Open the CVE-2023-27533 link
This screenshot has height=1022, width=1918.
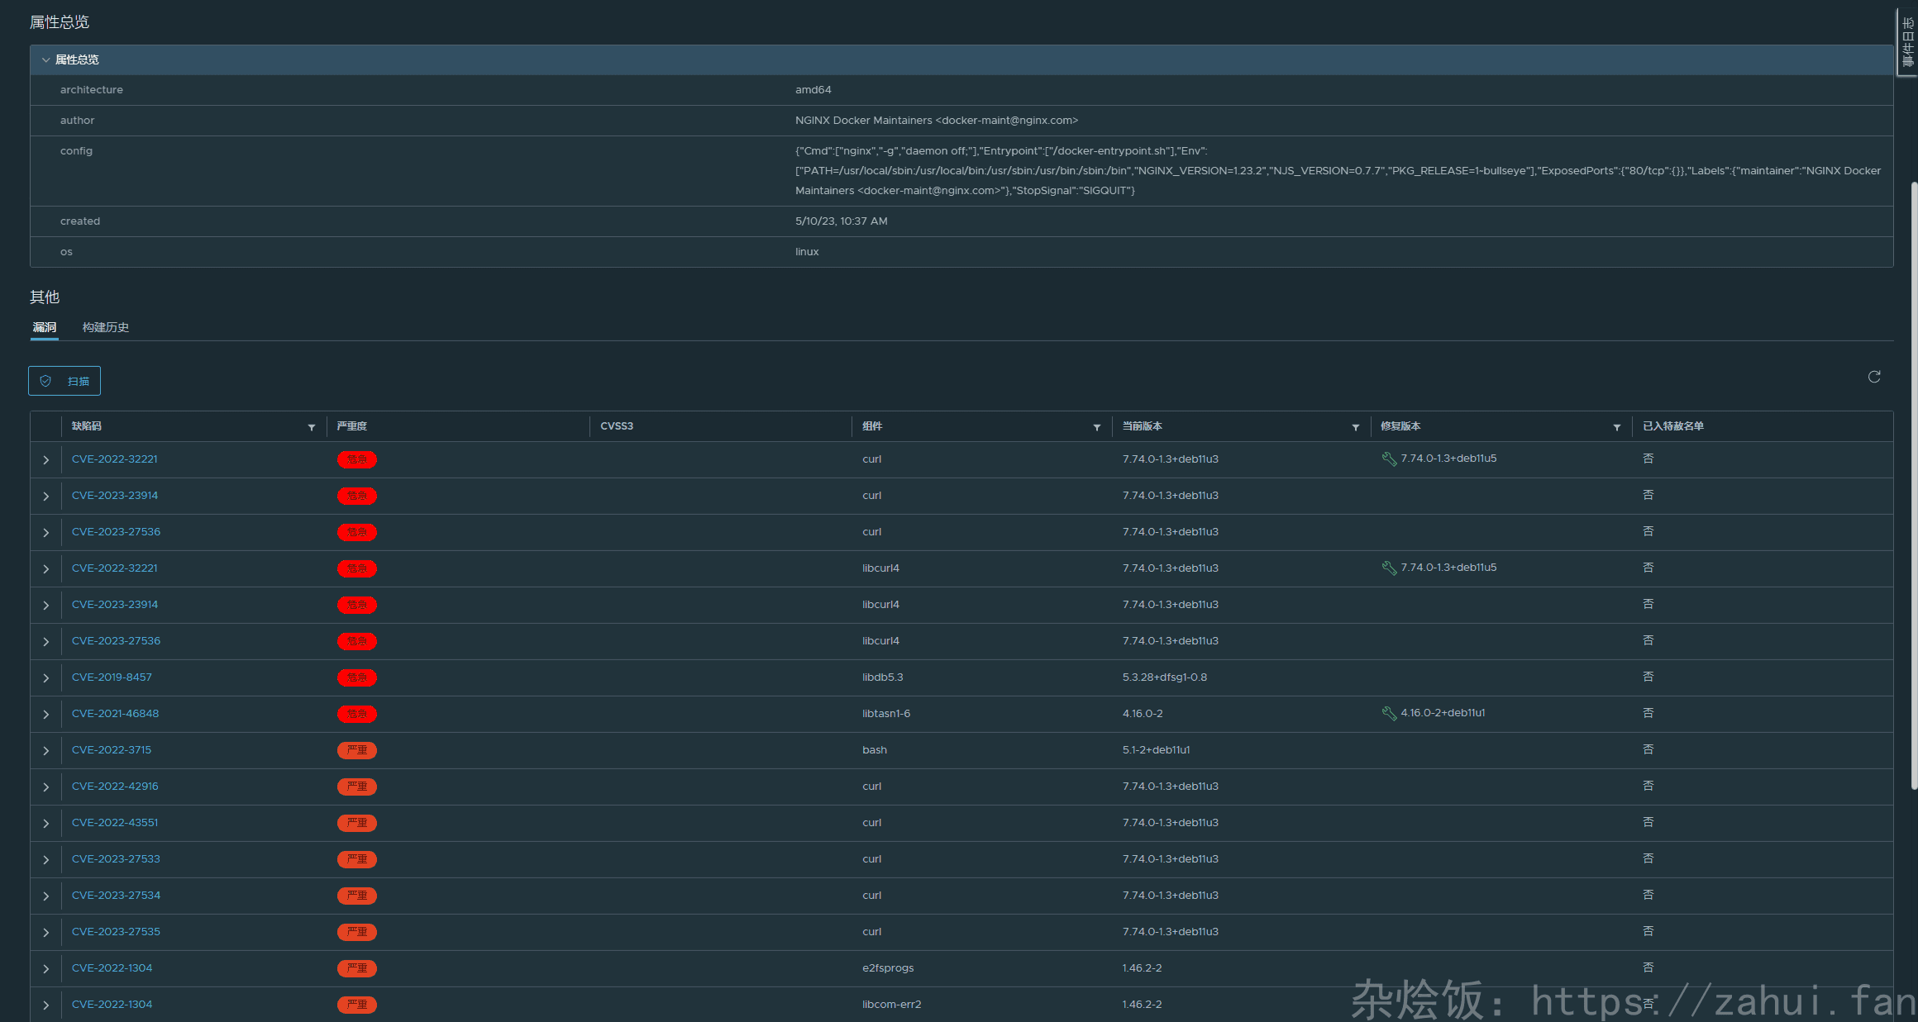116,858
